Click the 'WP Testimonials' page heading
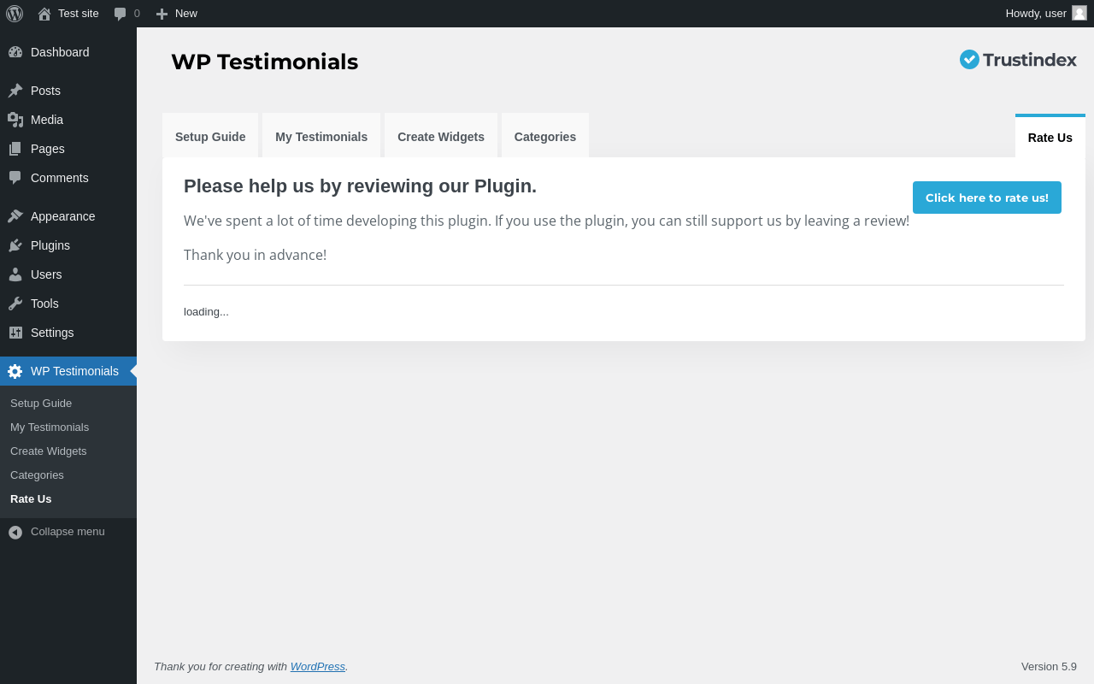The height and width of the screenshot is (684, 1094). click(x=264, y=62)
